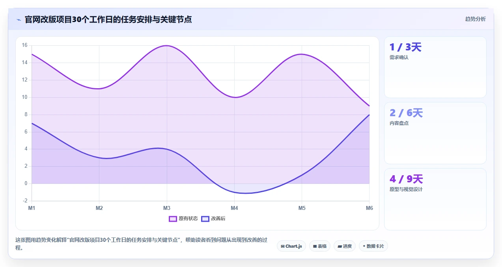Viewport: 502px width, 267px height.
Task: Click the 2 / 6天 value text
Action: click(406, 113)
